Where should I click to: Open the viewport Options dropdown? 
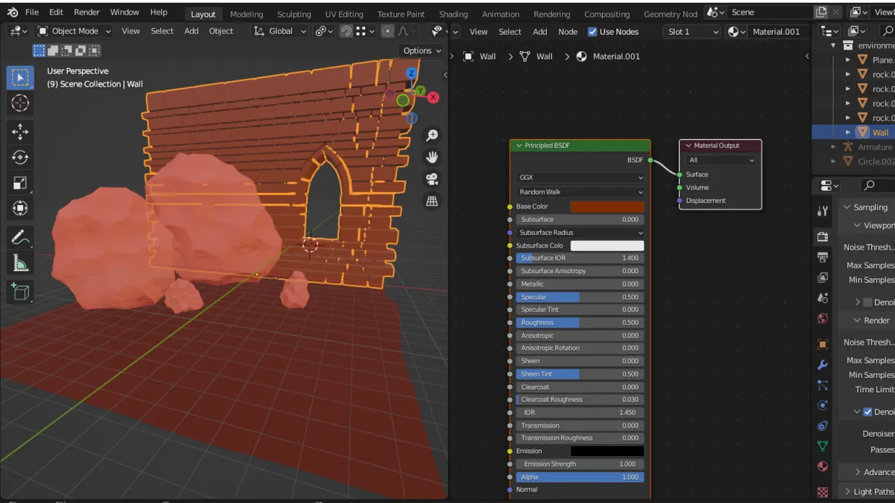(x=422, y=50)
